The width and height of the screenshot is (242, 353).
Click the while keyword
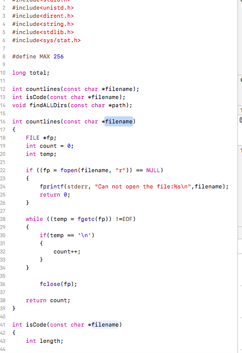click(34, 219)
